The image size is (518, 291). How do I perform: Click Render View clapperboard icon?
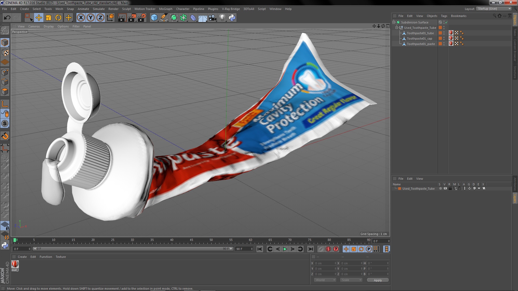(122, 18)
